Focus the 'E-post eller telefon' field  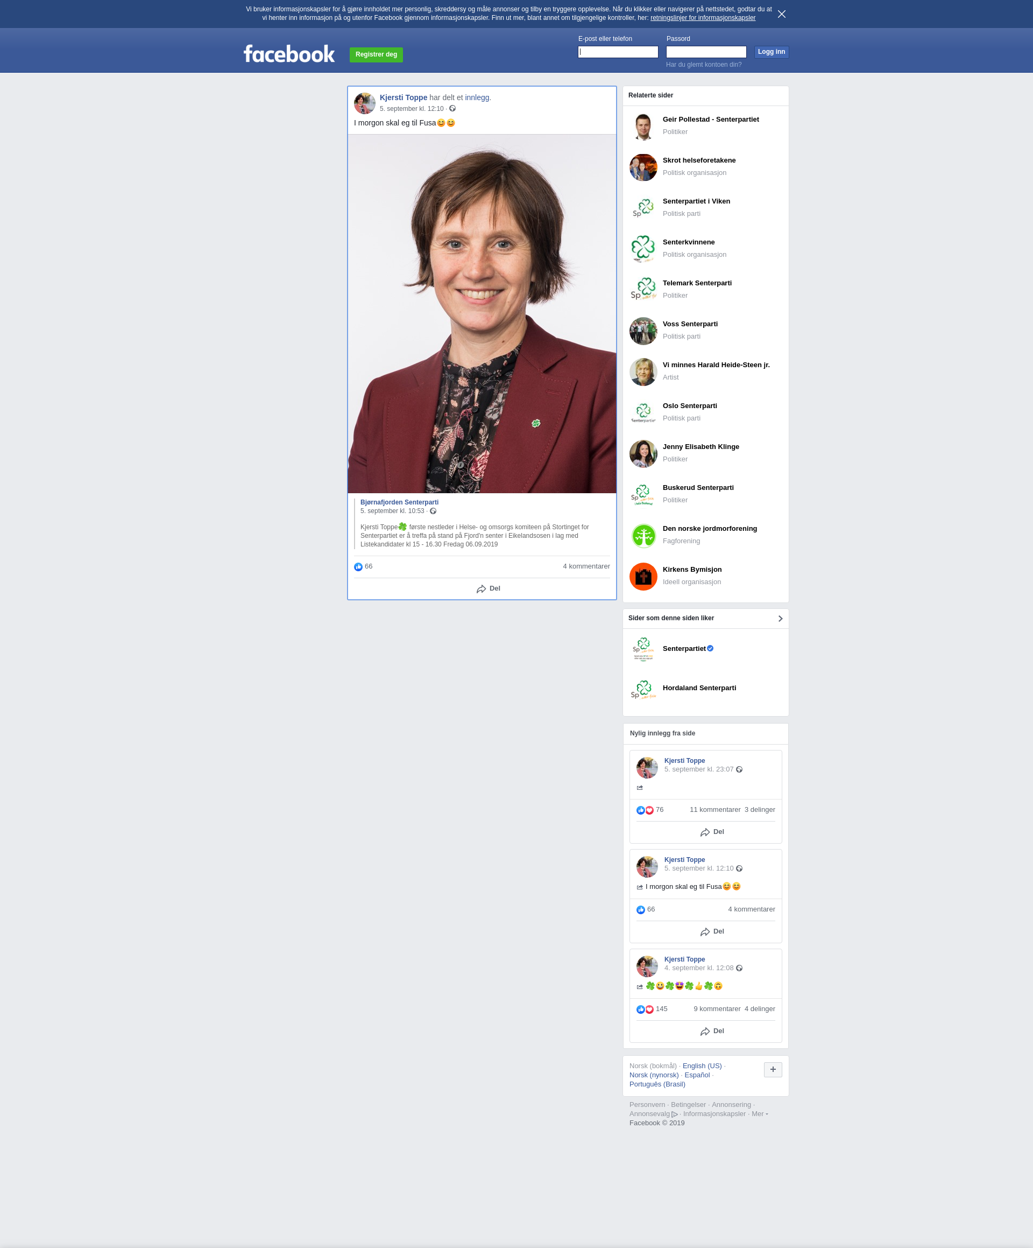pyautogui.click(x=618, y=52)
